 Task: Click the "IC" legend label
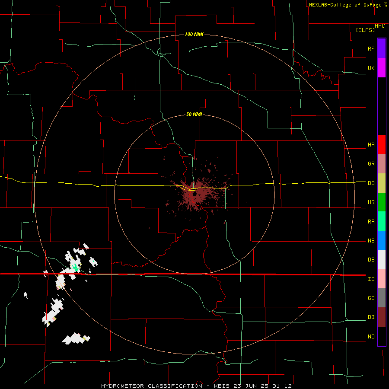click(x=371, y=279)
